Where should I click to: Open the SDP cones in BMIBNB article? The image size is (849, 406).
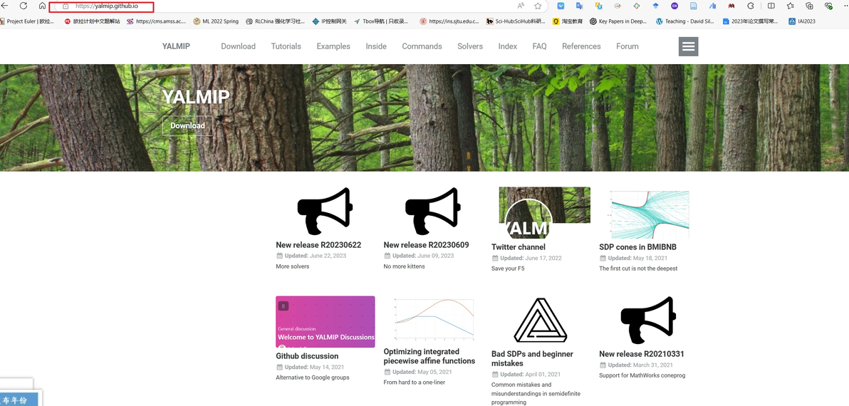coord(637,247)
